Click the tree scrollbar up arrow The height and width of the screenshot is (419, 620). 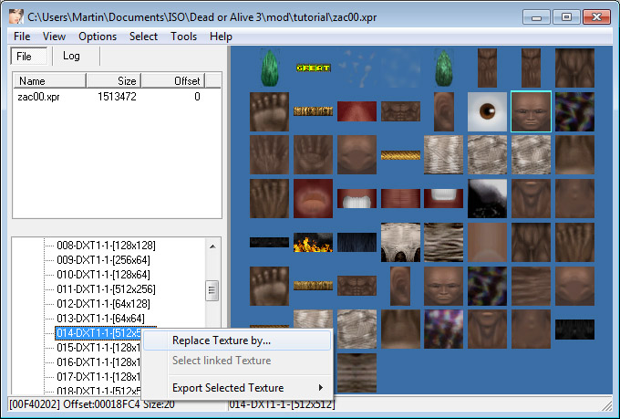212,246
